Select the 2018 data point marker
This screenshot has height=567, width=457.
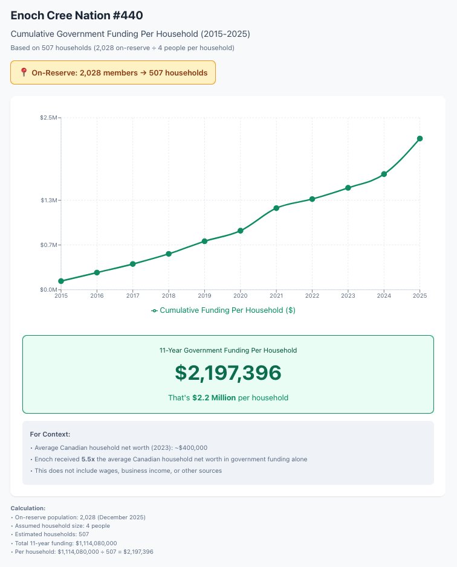tap(169, 254)
